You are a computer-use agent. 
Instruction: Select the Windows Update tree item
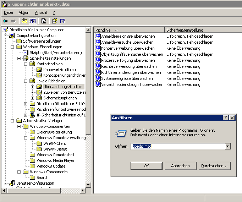(51, 166)
